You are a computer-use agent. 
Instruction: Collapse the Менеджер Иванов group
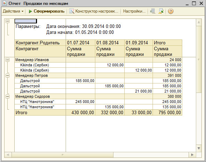8,60
